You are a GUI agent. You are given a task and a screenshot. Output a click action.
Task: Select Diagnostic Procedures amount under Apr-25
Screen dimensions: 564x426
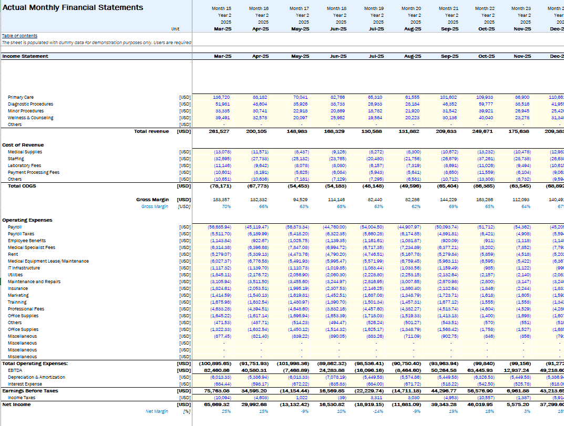pyautogui.click(x=260, y=104)
